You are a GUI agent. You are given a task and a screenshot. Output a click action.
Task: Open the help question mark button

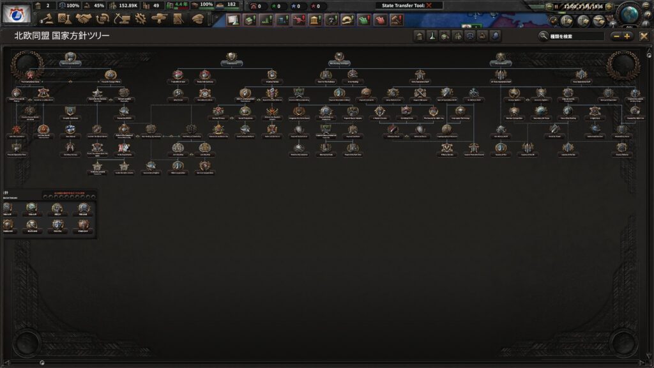pyautogui.click(x=649, y=16)
